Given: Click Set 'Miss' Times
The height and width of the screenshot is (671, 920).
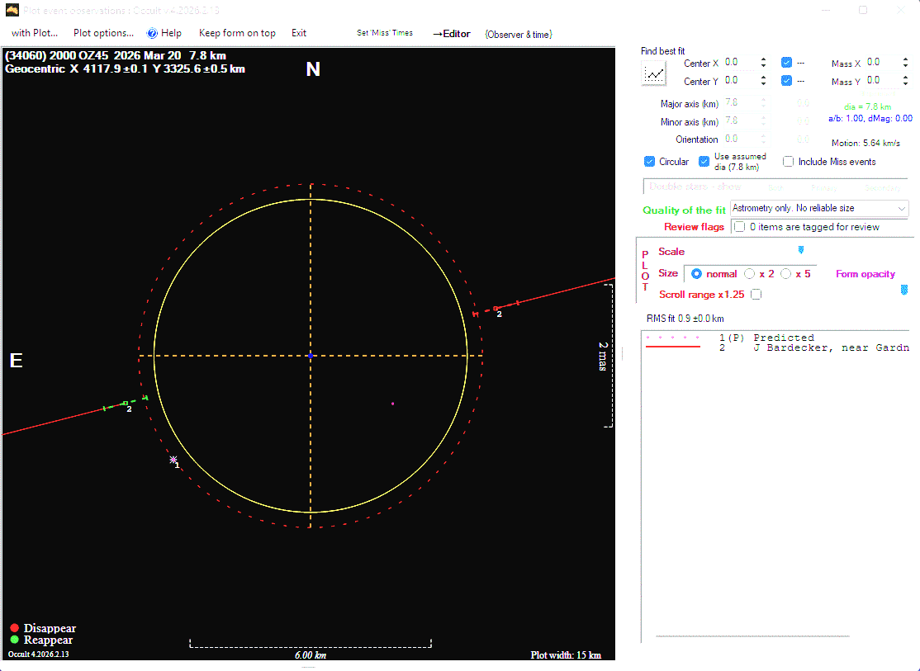Looking at the screenshot, I should (x=385, y=33).
